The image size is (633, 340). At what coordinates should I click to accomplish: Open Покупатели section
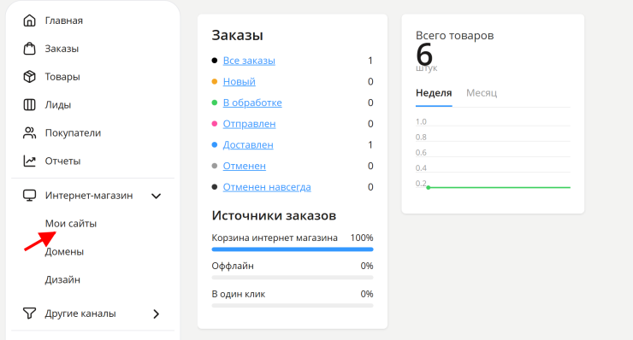coord(73,132)
